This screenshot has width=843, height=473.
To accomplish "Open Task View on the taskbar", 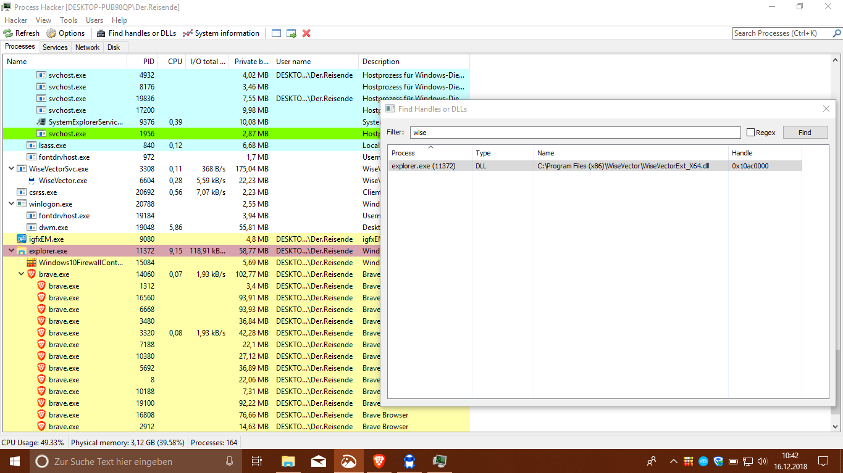I will point(258,461).
